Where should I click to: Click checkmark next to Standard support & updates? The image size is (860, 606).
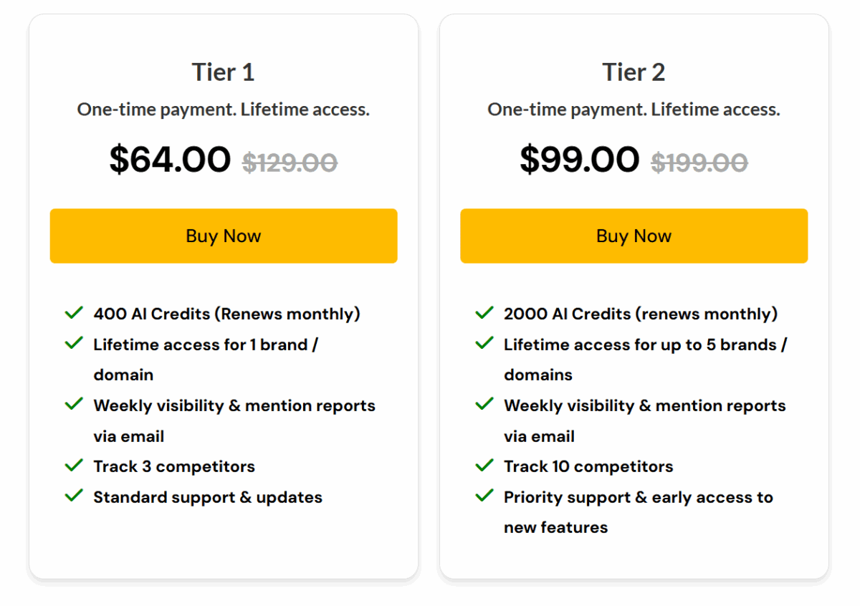[x=74, y=496]
